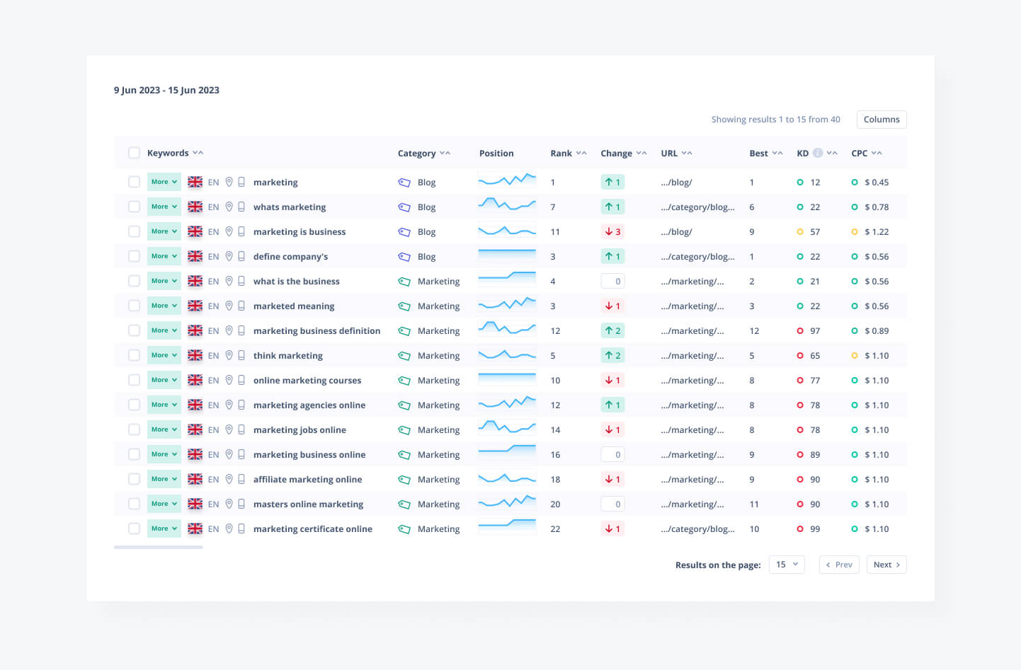Expand the More dropdown for 'marketing' keyword
This screenshot has height=670, width=1021.
[164, 182]
